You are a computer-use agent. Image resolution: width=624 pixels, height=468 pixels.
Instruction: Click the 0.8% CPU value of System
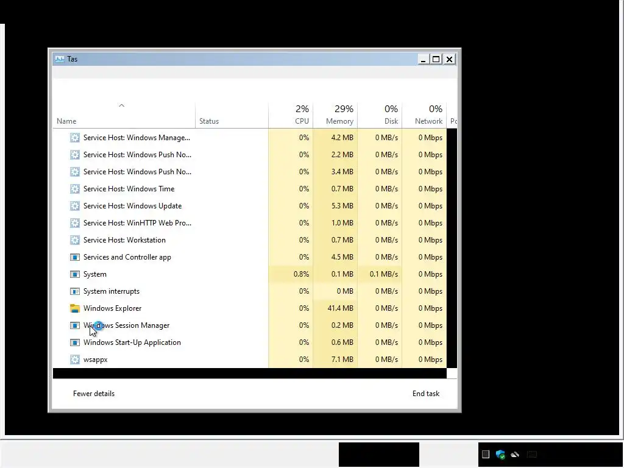[301, 275]
